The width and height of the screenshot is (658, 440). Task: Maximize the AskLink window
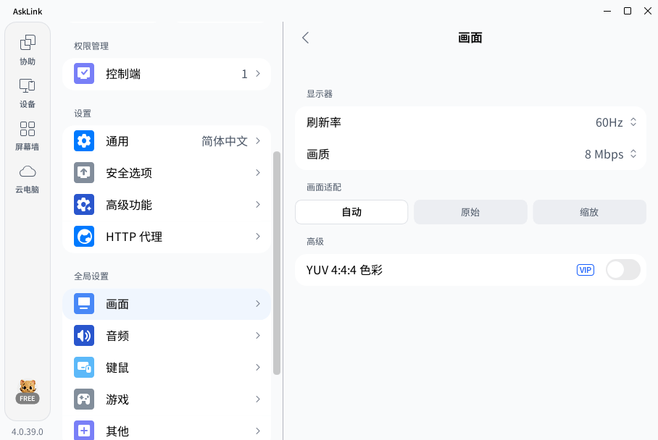pos(628,11)
